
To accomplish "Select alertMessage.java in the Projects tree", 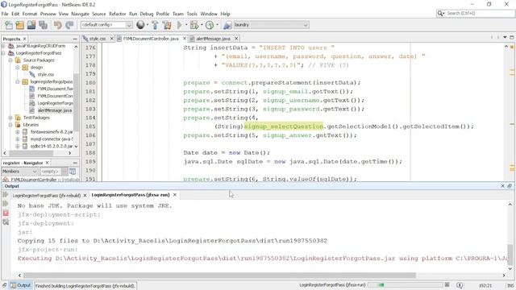I will click(x=54, y=110).
